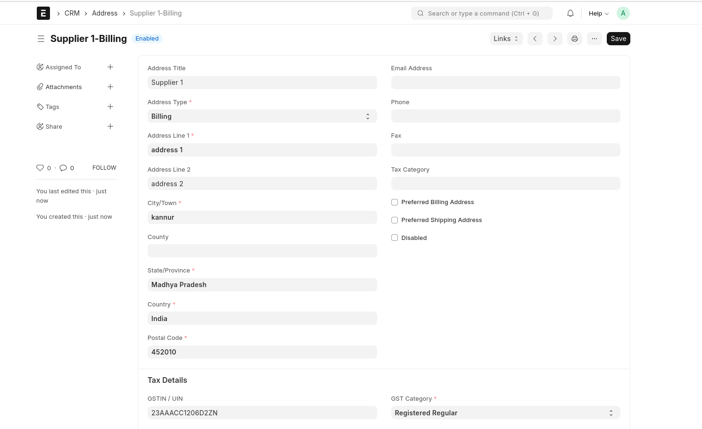Open the three-dots more options menu
Image resolution: width=702 pixels, height=429 pixels.
point(594,39)
